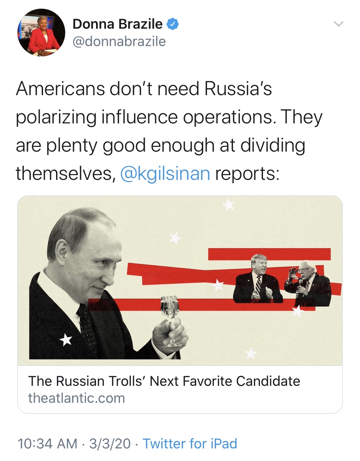Viewport: 360px width, 461px height.
Task: Click the 10:34 AM timestamp
Action: [x=49, y=444]
